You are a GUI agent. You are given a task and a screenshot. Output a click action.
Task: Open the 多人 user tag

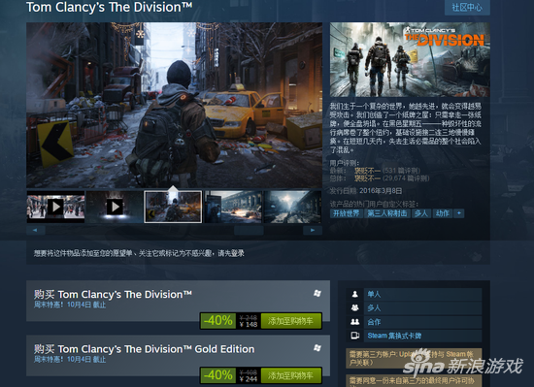pos(421,213)
